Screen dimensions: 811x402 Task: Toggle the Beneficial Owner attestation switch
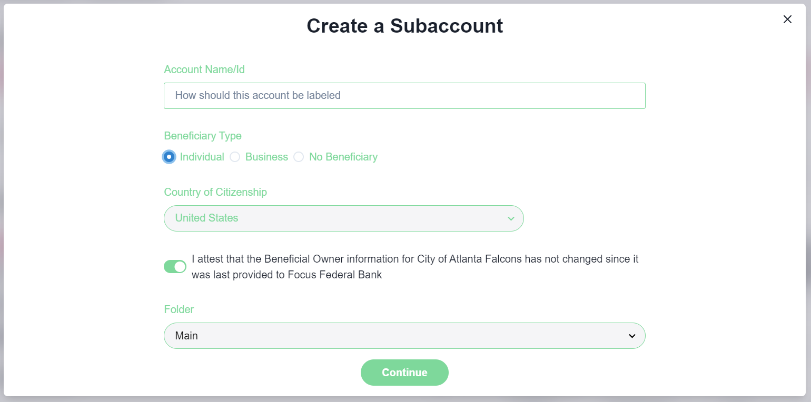click(175, 267)
